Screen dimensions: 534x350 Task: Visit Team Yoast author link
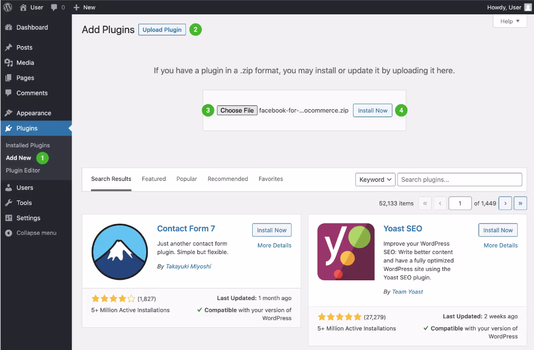407,292
